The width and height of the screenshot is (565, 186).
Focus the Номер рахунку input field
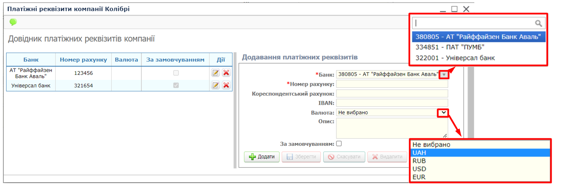pos(392,84)
